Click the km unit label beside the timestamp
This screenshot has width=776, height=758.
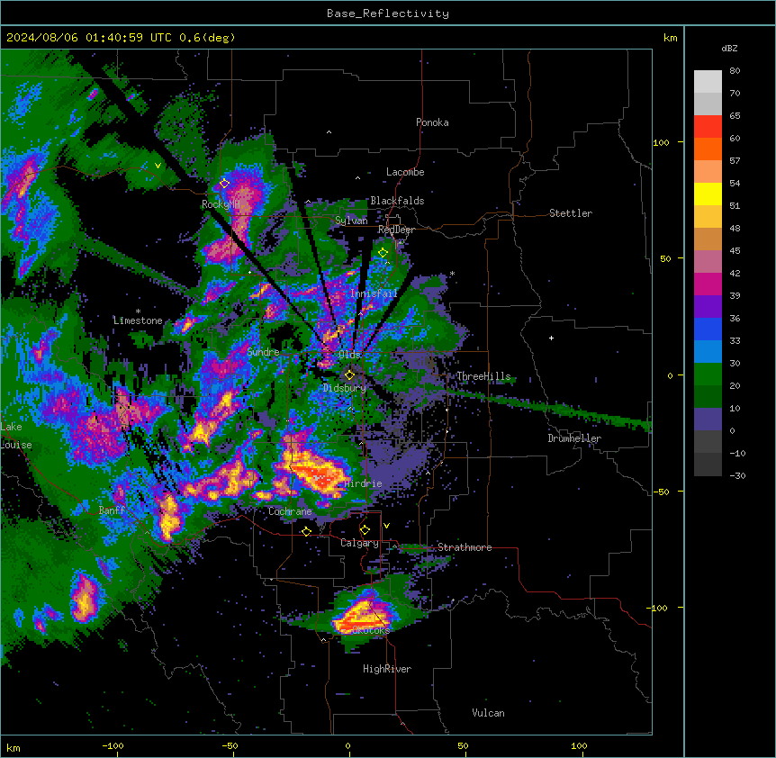pyautogui.click(x=670, y=38)
